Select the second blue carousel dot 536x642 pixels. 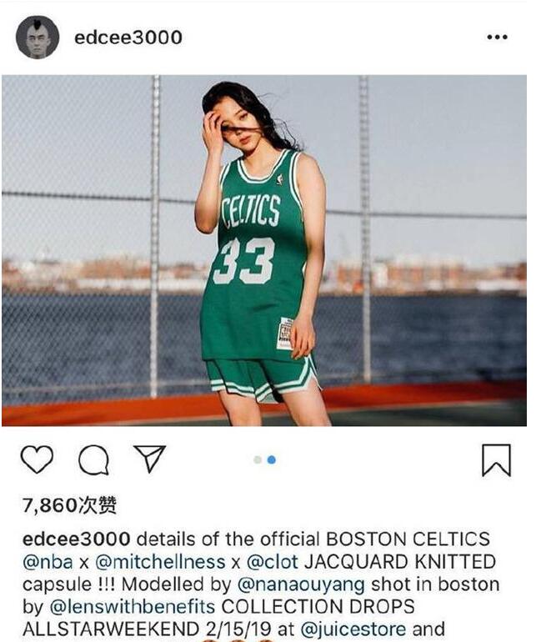click(x=271, y=459)
